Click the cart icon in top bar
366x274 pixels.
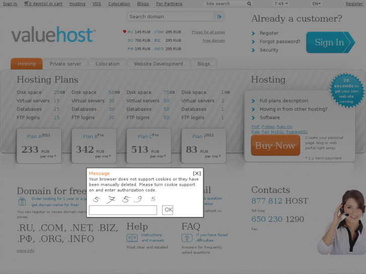click(x=26, y=4)
